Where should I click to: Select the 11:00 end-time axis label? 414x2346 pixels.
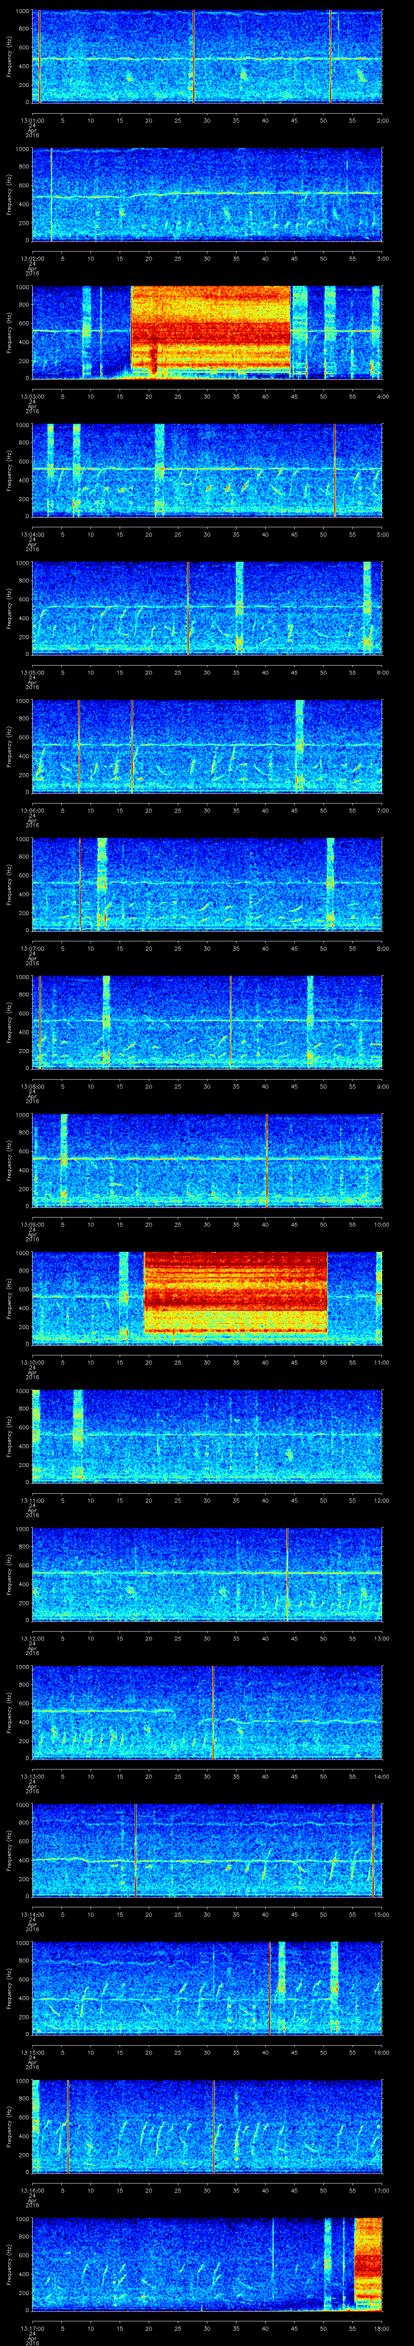381,1362
